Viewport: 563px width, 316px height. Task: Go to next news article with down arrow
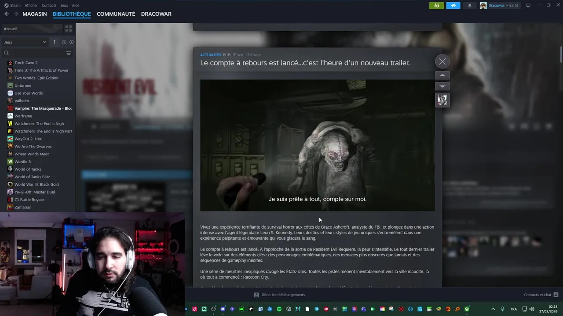(442, 86)
